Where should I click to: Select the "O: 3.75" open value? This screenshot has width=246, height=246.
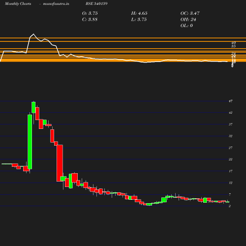[x=90, y=13]
